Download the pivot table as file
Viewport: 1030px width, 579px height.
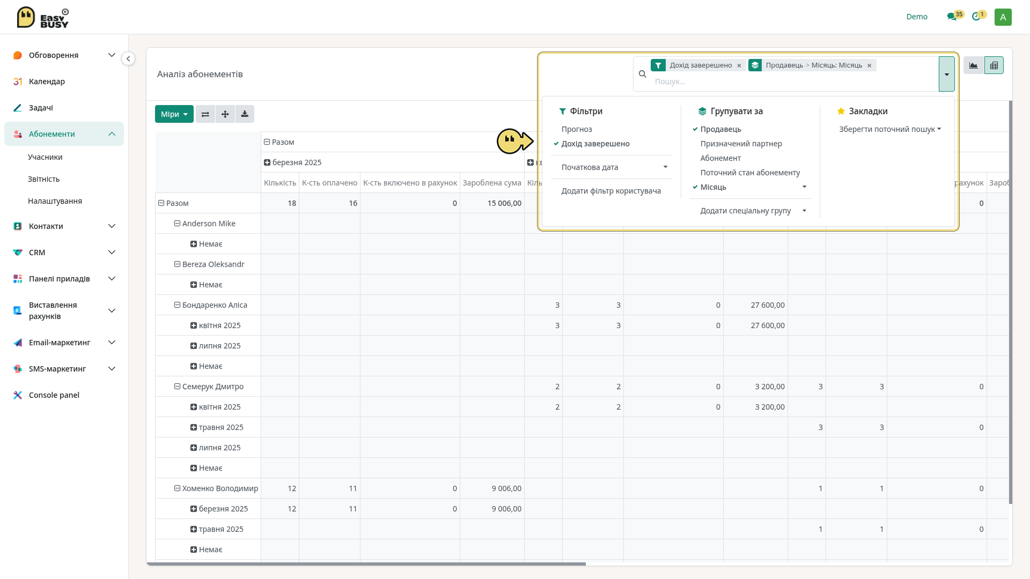coord(245,114)
